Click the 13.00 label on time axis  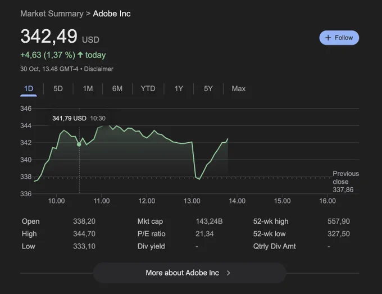pyautogui.click(x=192, y=201)
